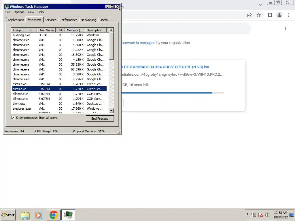
Task: Open the Options menu in Task Manager
Action: [x=19, y=12]
